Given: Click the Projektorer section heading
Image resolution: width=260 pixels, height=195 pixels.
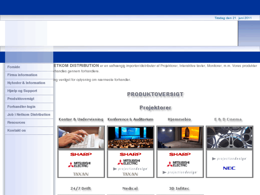Looking at the screenshot, I should pos(155,108).
